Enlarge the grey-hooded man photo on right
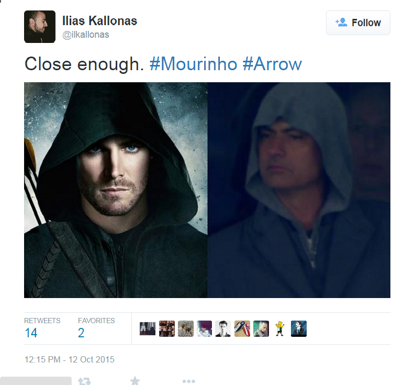The height and width of the screenshot is (385, 415). point(299,190)
